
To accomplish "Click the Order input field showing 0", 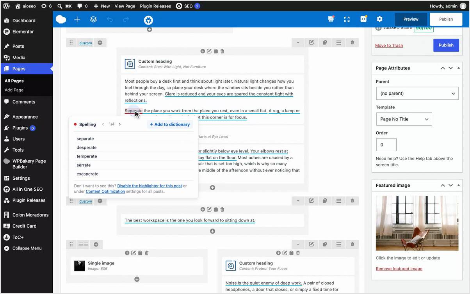I will (x=386, y=145).
